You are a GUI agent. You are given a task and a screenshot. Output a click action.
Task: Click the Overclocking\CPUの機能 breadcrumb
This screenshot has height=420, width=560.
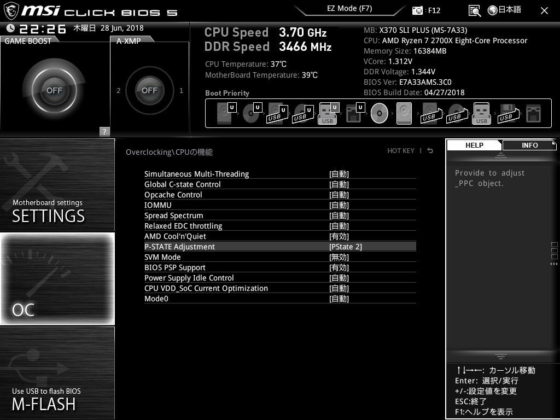[170, 152]
